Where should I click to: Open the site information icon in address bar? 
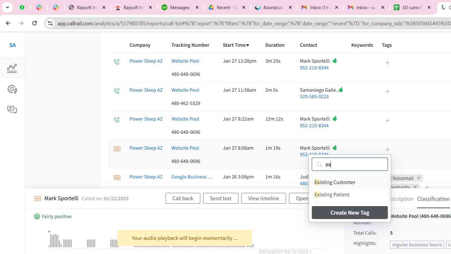point(50,23)
